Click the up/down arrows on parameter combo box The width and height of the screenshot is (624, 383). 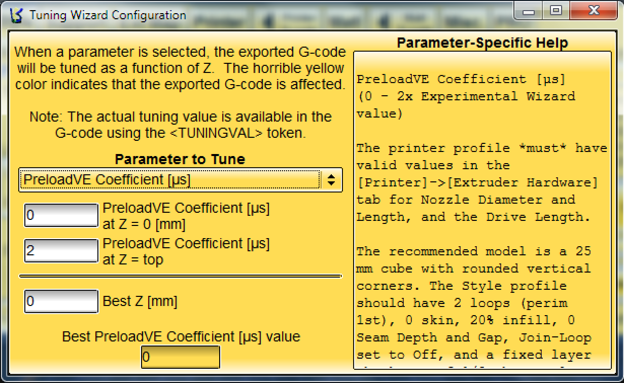click(331, 180)
